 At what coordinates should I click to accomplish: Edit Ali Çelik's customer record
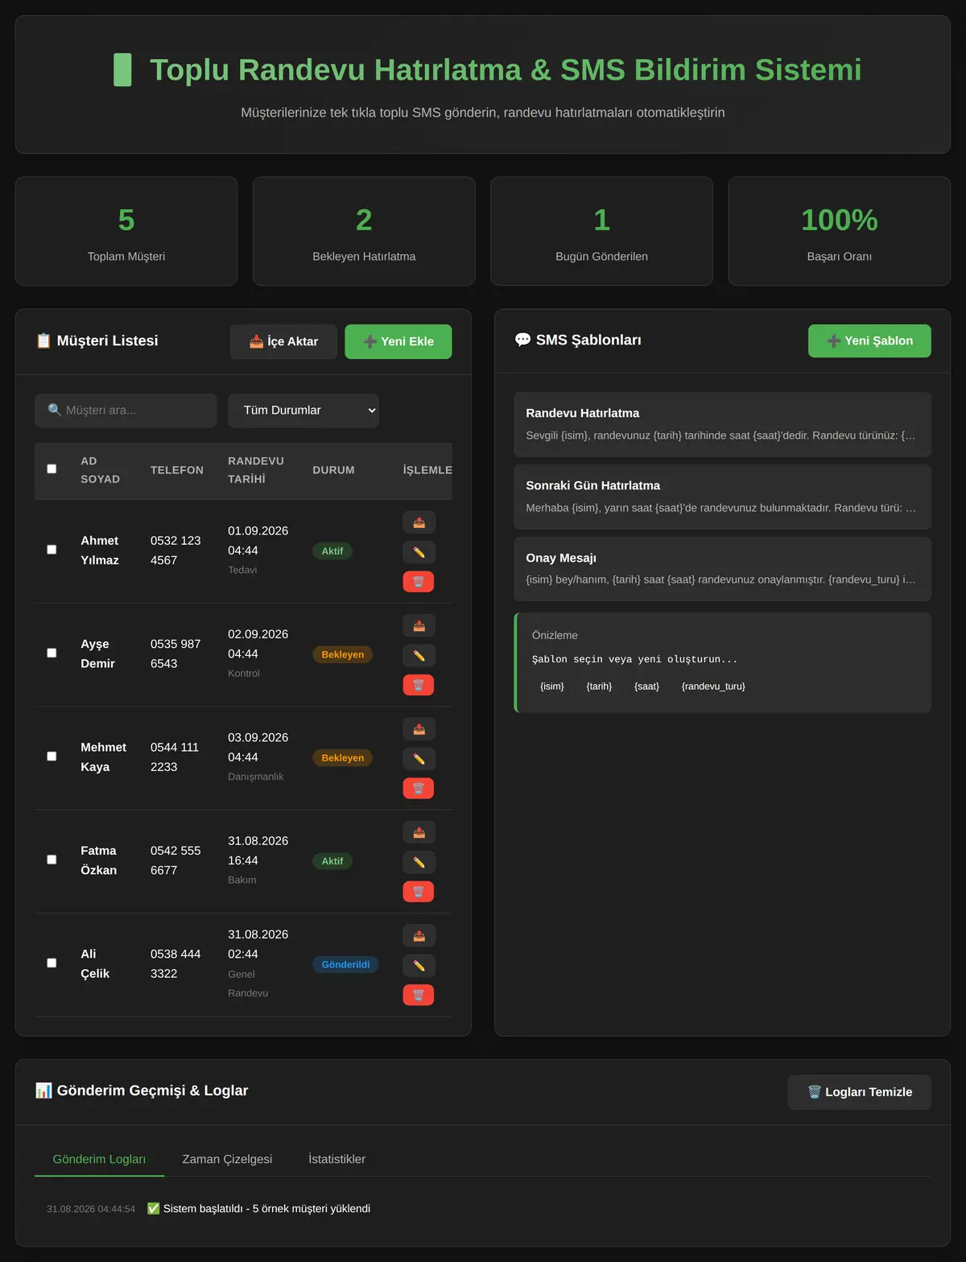[419, 965]
